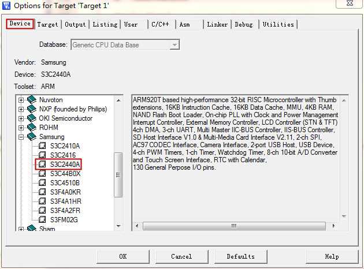Screen dimensions: 364x269
Task: Click the NXP vendor book icon
Action: point(32,109)
